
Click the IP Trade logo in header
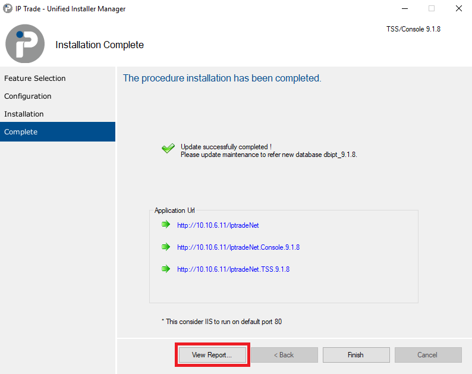(25, 43)
